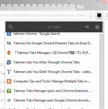Image resolution: width=108 pixels, height=109 pixels.
Task: Click the Chrome address bar URL
Action: (x=43, y=15)
